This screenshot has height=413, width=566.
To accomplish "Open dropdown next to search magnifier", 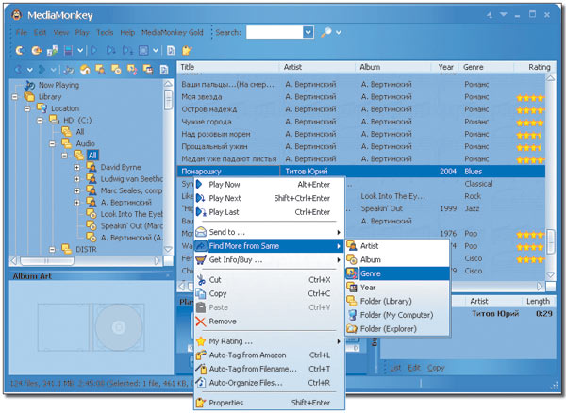I will point(339,32).
